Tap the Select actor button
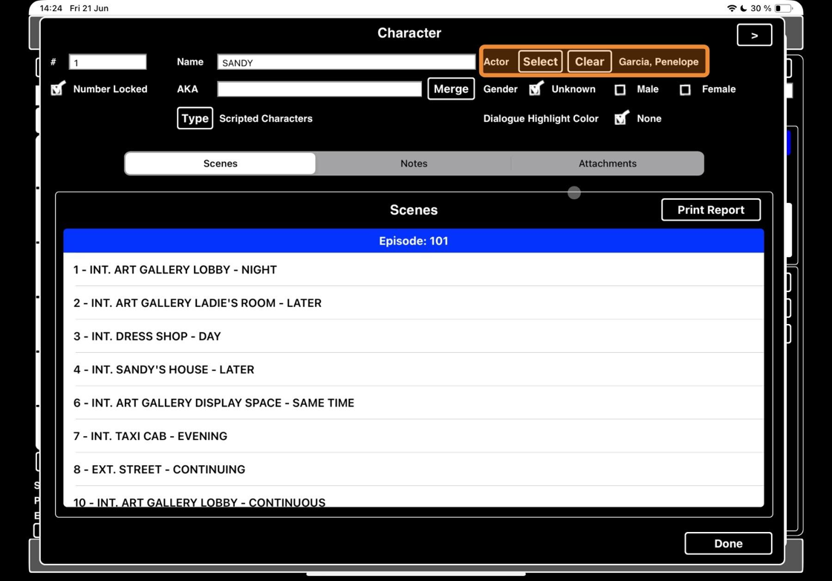This screenshot has height=581, width=832. pos(540,62)
